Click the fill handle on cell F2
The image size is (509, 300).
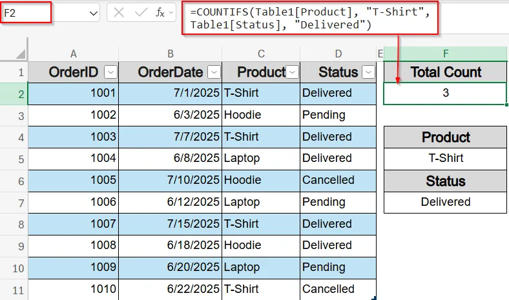point(506,105)
